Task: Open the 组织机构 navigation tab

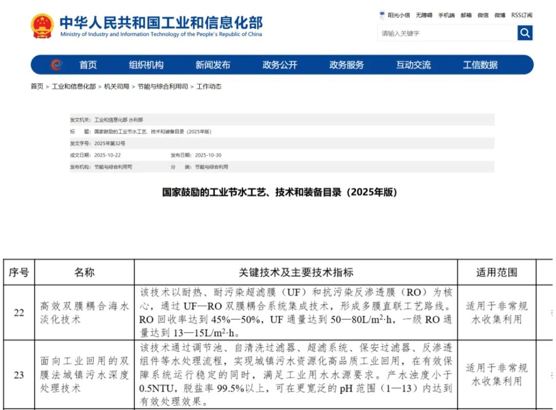Action: [146, 65]
